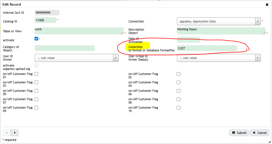Cancel editing the record
Image resolution: width=272 pixels, height=144 pixels.
coord(259,133)
